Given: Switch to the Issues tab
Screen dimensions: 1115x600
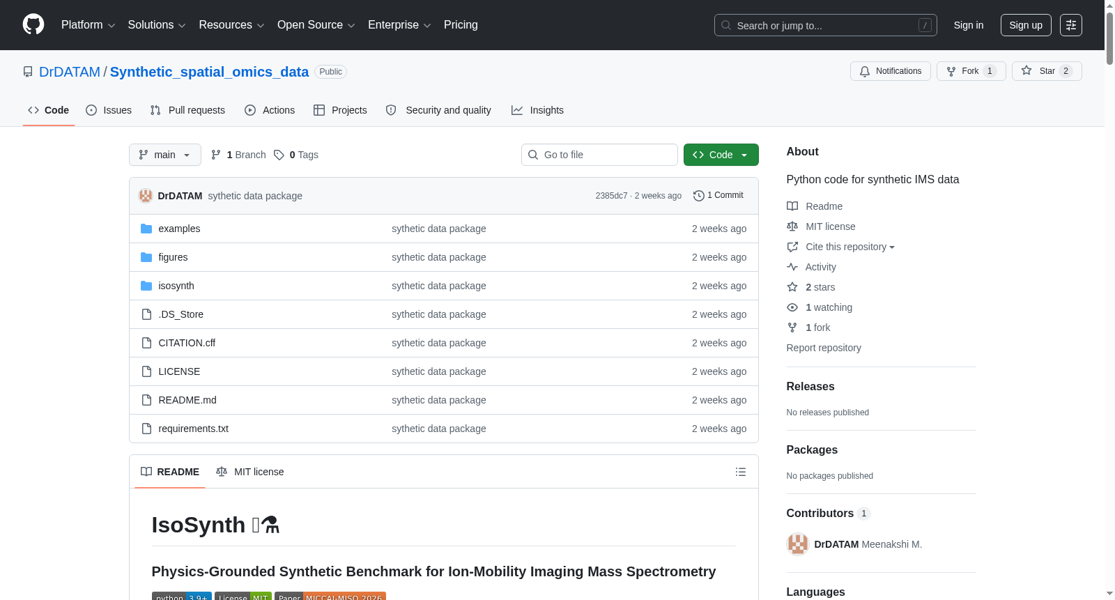Looking at the screenshot, I should 109,110.
